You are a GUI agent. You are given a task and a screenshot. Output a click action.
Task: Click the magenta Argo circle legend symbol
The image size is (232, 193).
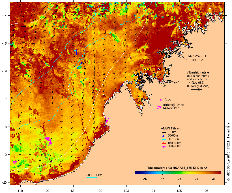coord(161,100)
